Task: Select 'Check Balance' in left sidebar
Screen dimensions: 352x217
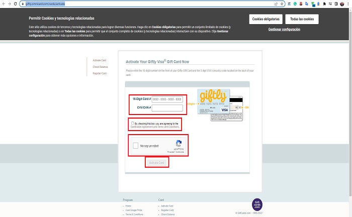Action: tap(100, 67)
